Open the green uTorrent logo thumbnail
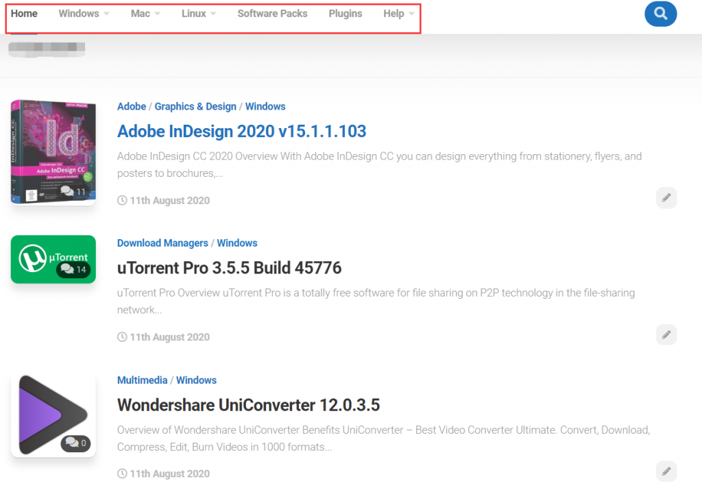This screenshot has width=702, height=492. [x=53, y=259]
